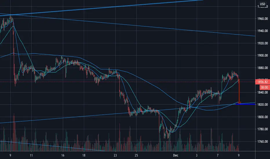
Task: Click the 1960.00 price axis label
Action: 262,19
